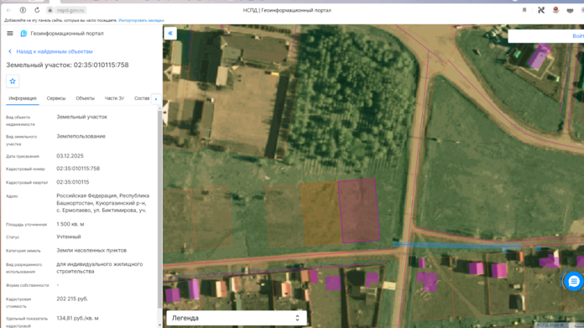Select the highlighted purple land plot on map
This screenshot has height=328, width=584.
[358, 211]
